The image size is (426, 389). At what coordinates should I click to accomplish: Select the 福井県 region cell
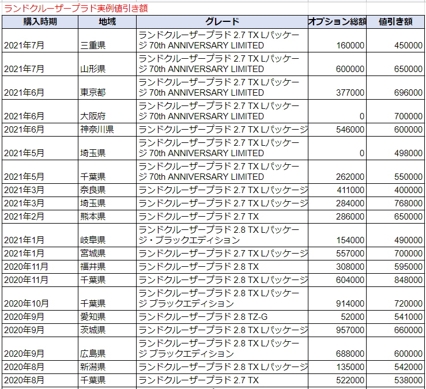coord(107,267)
